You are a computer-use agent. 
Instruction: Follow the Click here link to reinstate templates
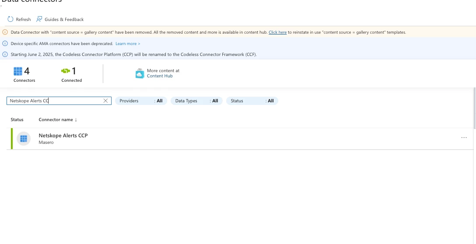[x=277, y=32]
